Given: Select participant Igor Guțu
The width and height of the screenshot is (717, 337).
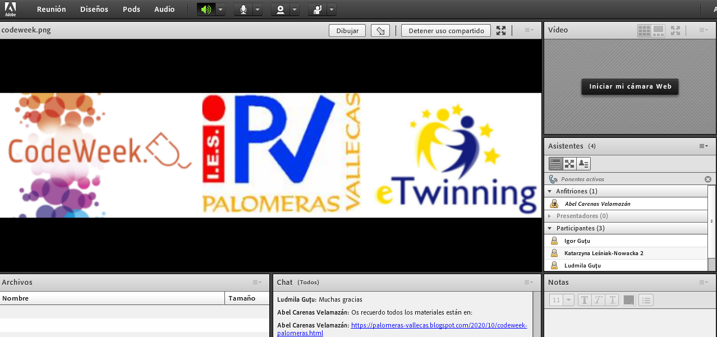Looking at the screenshot, I should pos(626,241).
